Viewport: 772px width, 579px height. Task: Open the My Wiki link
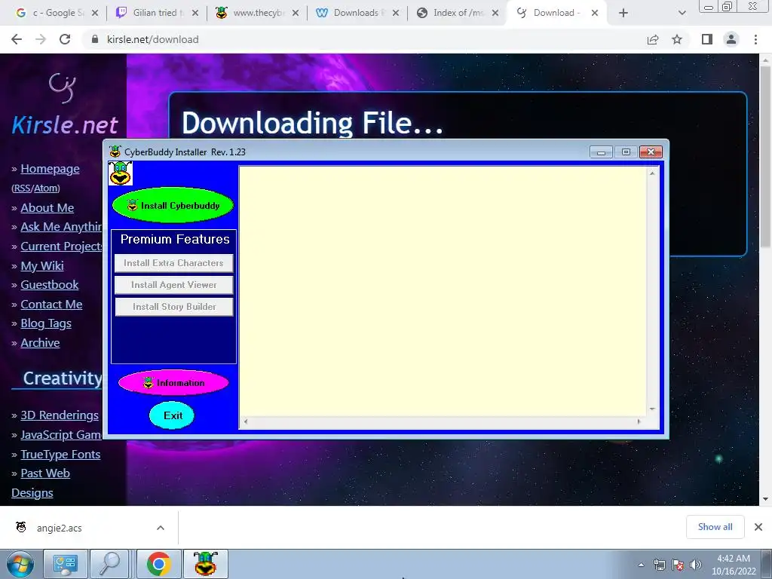click(x=42, y=266)
